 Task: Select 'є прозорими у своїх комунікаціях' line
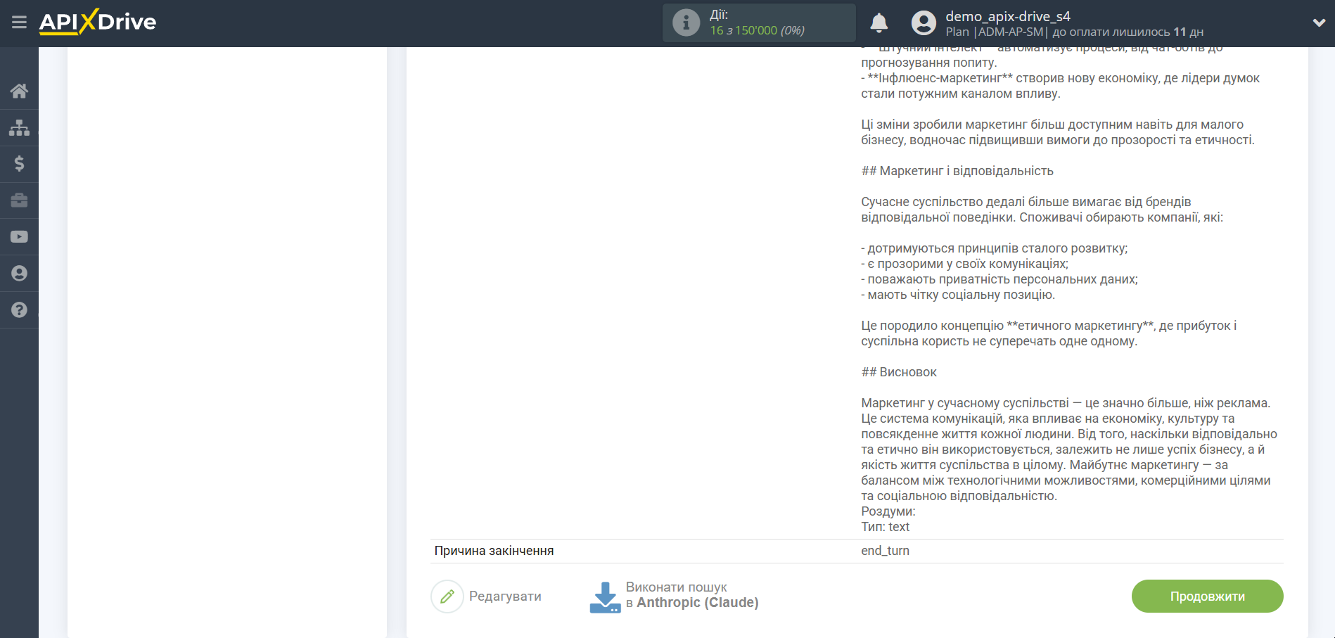(x=964, y=264)
